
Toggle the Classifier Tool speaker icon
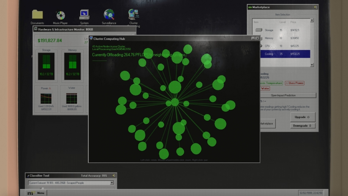click(x=114, y=176)
